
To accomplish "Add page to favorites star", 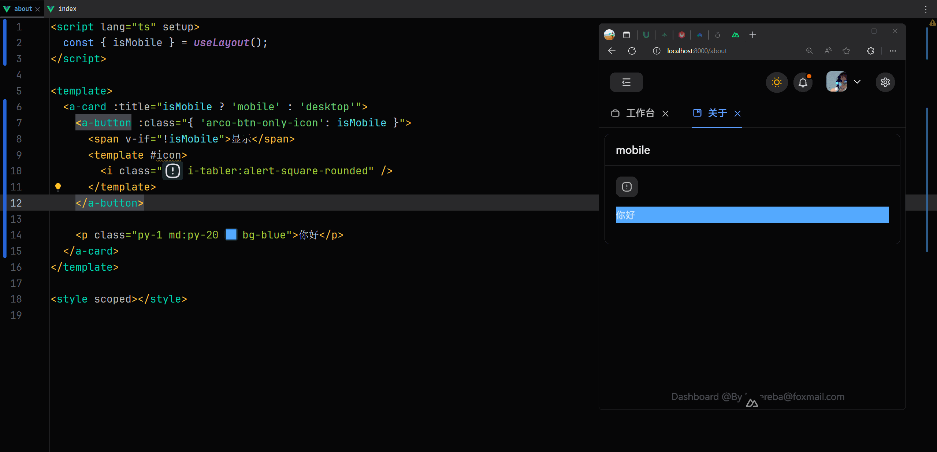I will click(x=846, y=51).
